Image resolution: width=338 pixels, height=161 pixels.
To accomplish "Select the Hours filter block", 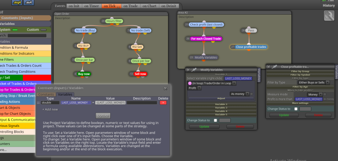I will [x=114, y=21].
